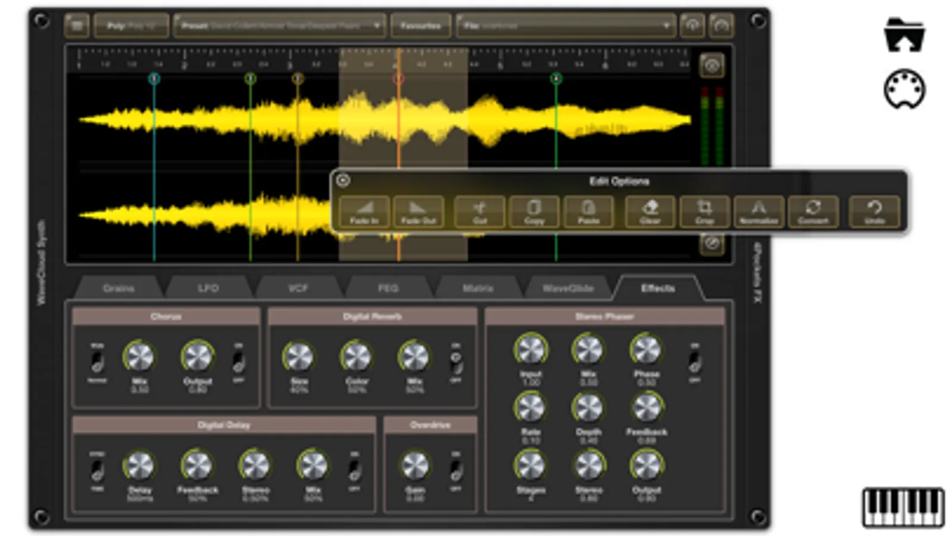Open the file import folder icon
Viewport: 952px width, 536px height.
[x=904, y=35]
